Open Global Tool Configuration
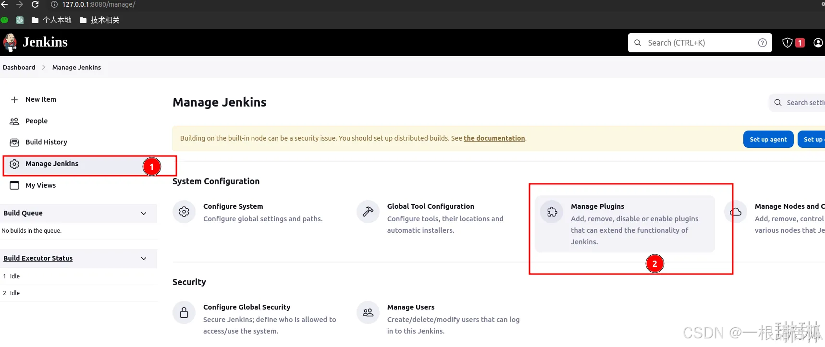The width and height of the screenshot is (825, 347). pos(431,206)
